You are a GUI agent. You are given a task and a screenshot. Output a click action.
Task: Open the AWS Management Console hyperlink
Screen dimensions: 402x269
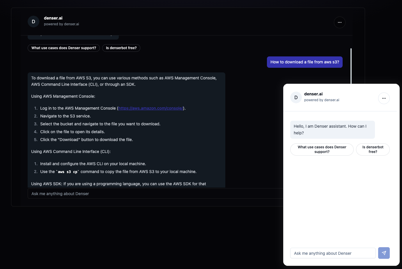150,108
